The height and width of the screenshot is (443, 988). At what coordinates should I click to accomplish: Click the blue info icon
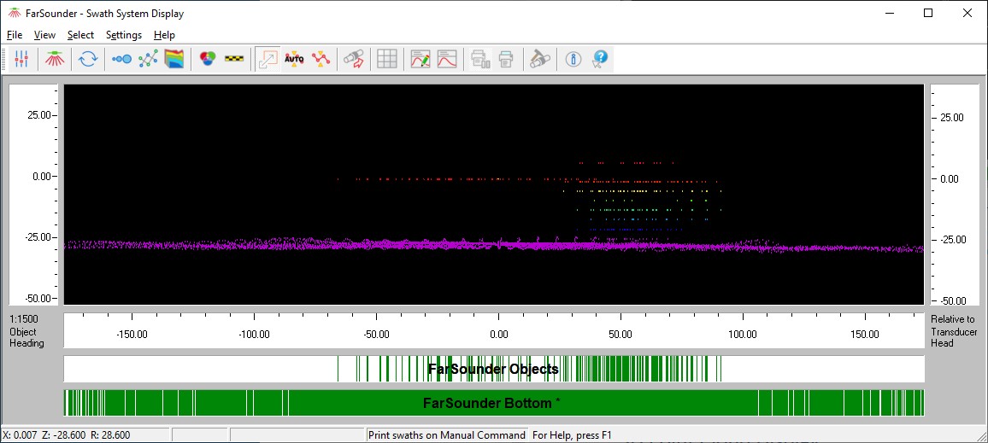coord(573,59)
